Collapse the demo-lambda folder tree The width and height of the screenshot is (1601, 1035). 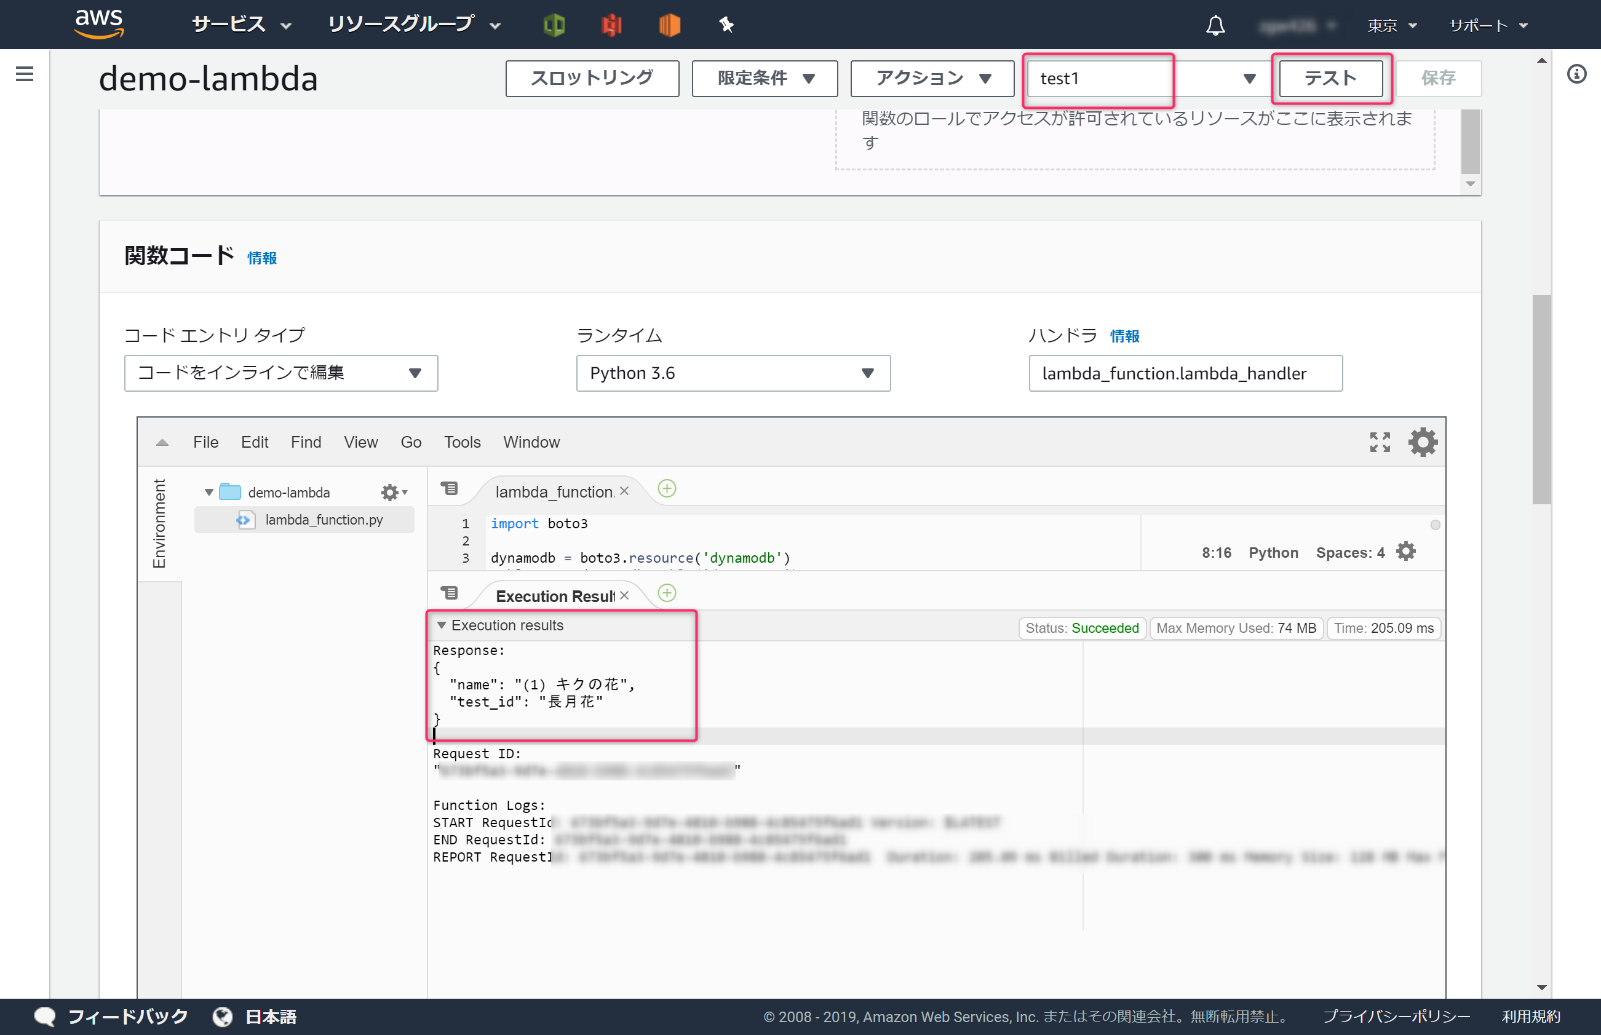pos(209,493)
